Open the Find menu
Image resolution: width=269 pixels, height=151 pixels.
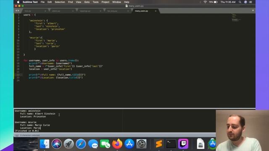point(70,2)
